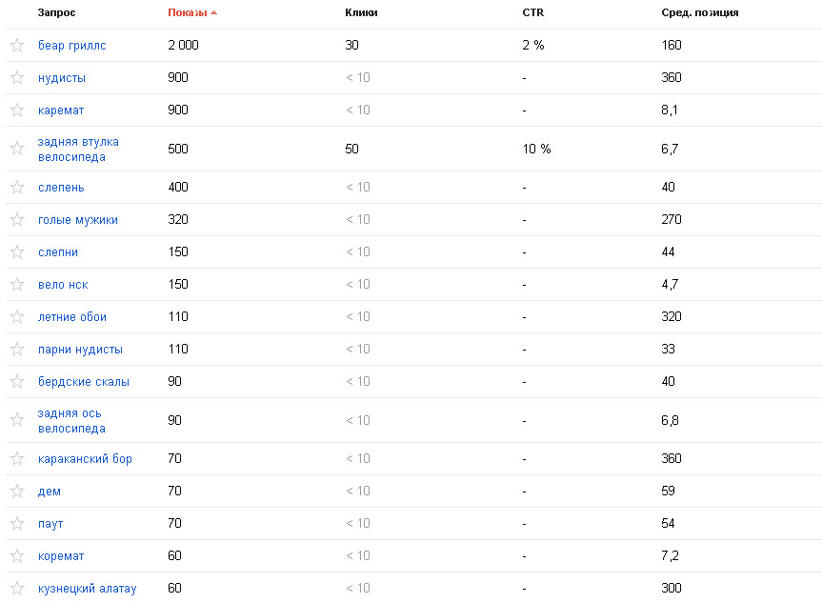Toggle favorite star for дем
Viewport: 822px width, 603px height.
17,492
